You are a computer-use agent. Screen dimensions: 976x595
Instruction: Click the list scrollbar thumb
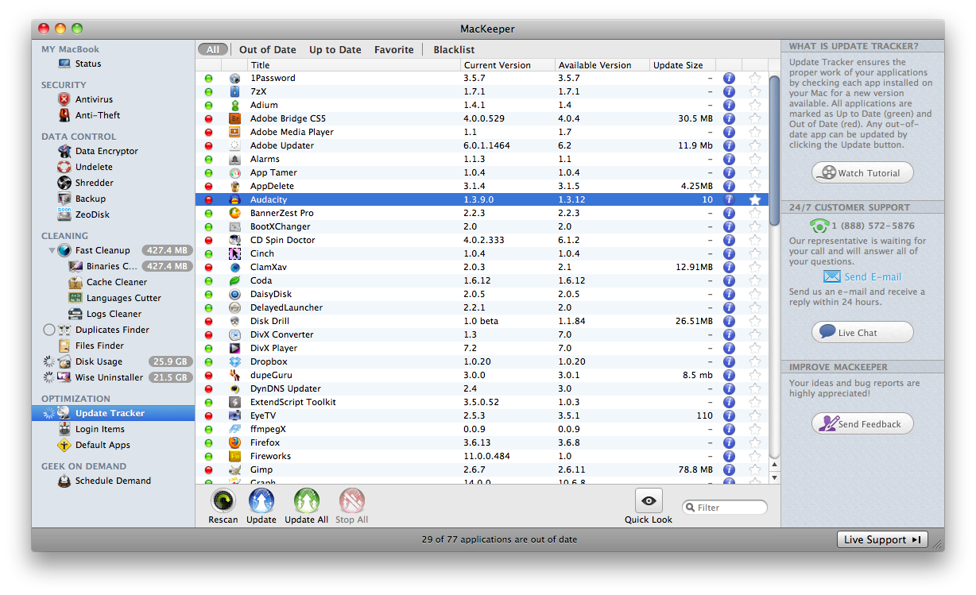click(x=774, y=150)
